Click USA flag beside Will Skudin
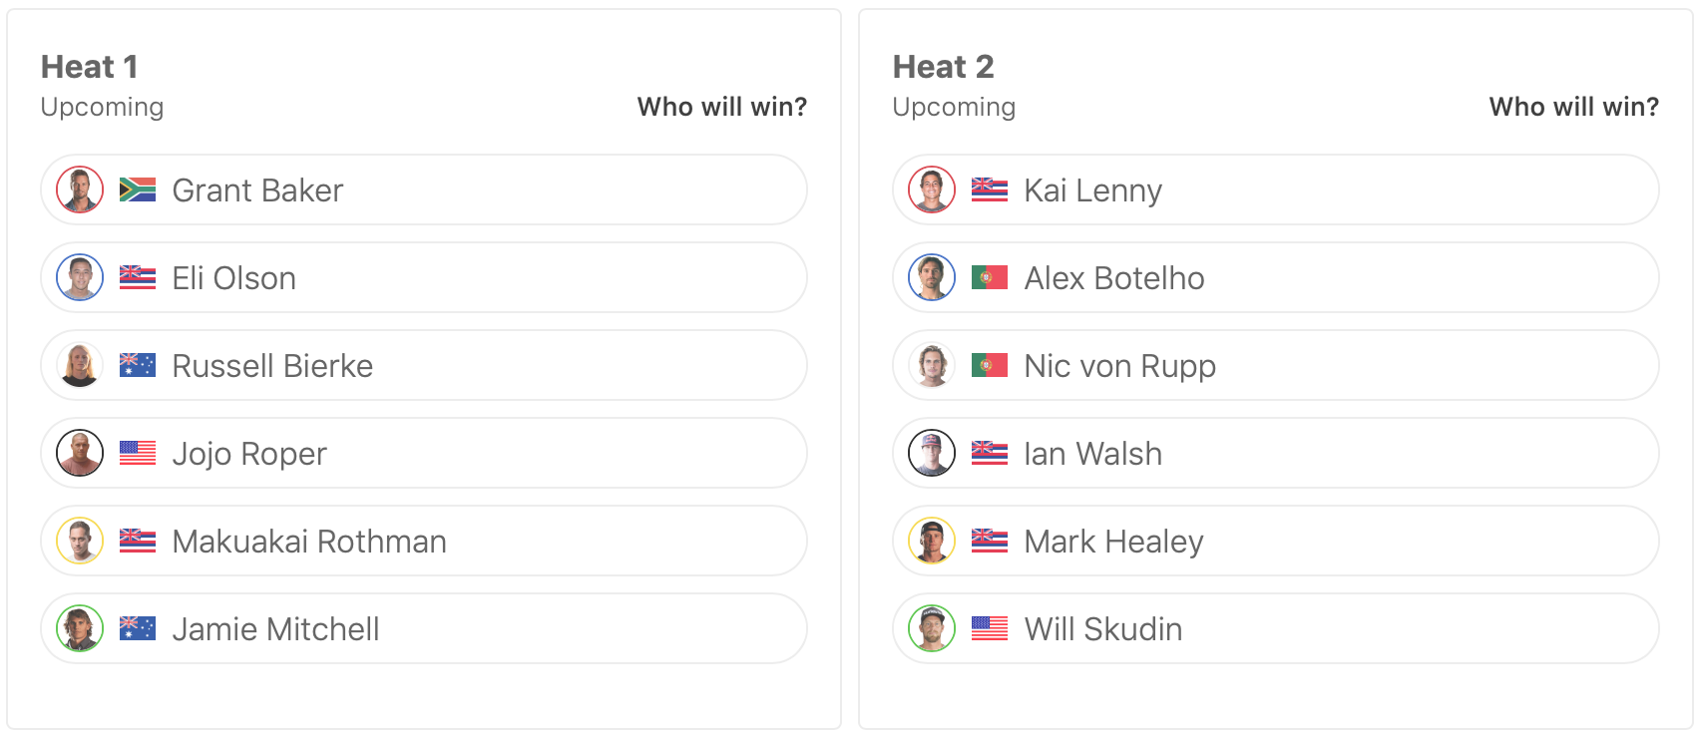 990,629
